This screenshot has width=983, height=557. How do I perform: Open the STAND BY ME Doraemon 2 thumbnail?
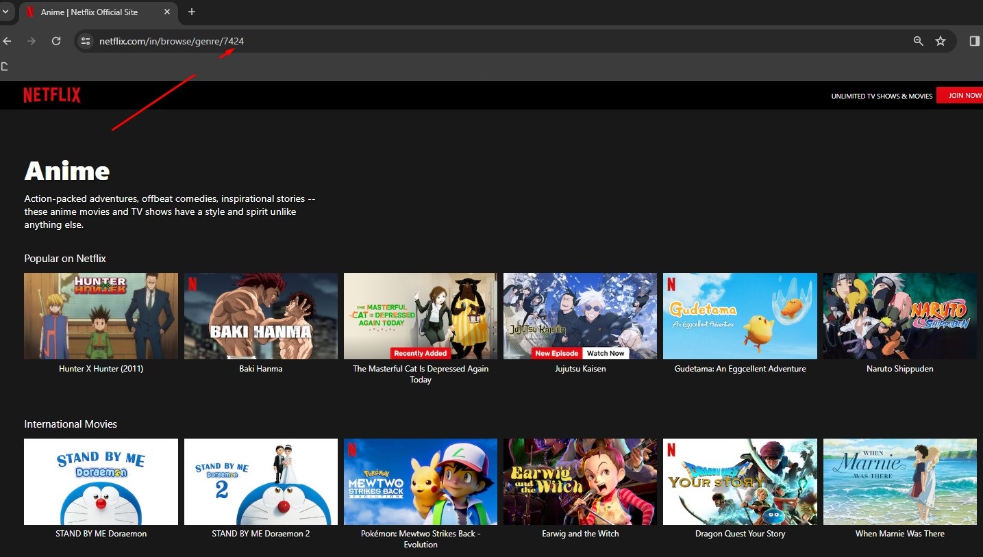click(261, 482)
